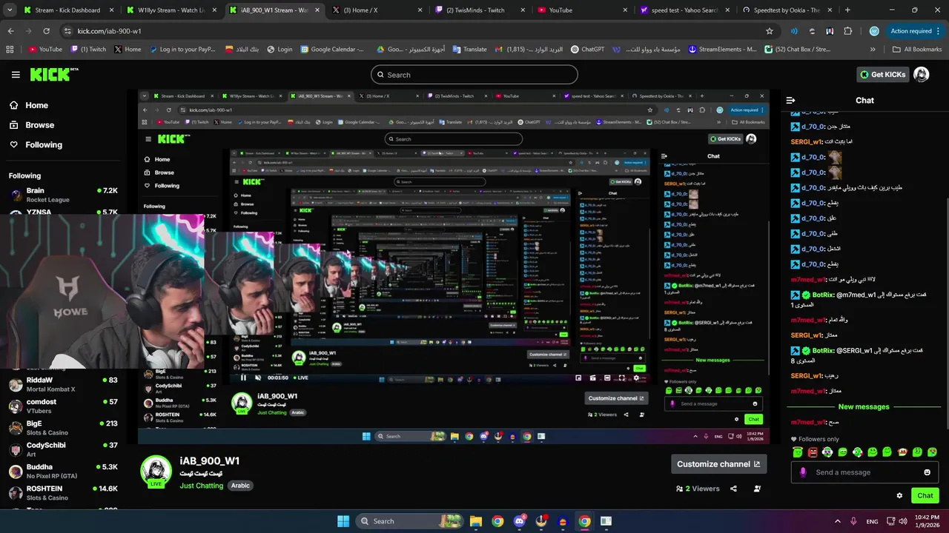This screenshot has height=533, width=949.
Task: Open the Kick profile avatar beside Get KICKs
Action: pos(921,75)
